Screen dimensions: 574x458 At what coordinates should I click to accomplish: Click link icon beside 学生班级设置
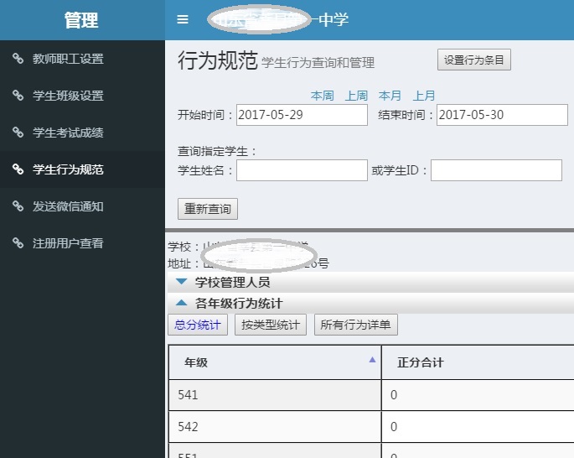click(x=18, y=96)
